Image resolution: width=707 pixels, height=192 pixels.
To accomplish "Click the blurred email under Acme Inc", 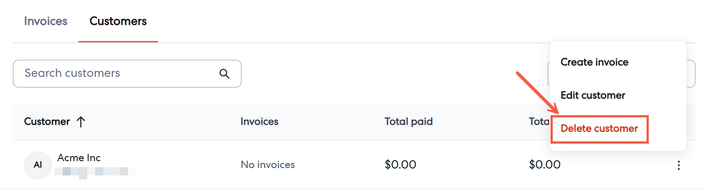I will [x=95, y=172].
